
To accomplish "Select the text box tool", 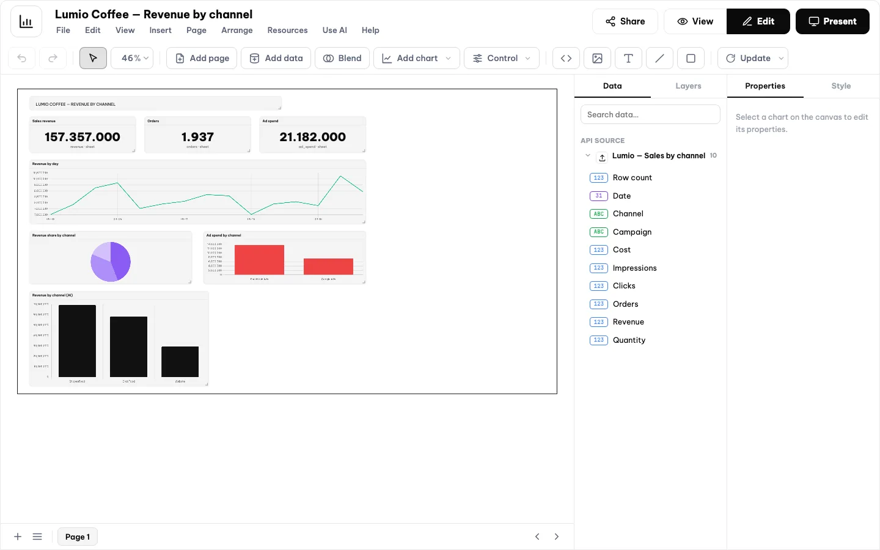I will (628, 58).
